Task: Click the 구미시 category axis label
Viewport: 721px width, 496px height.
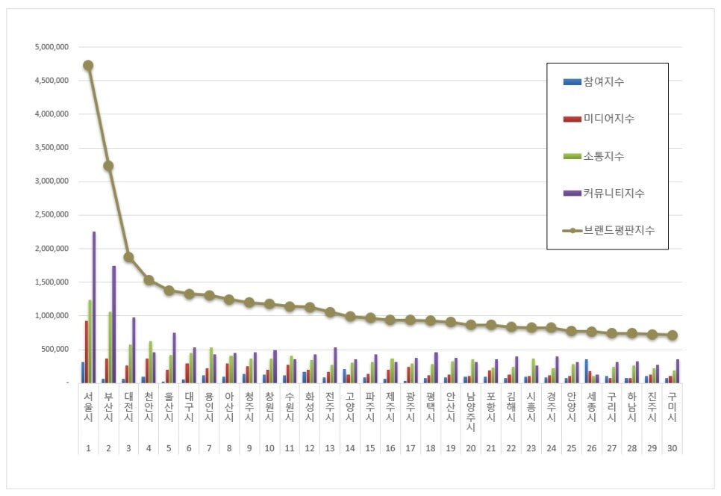Action: (x=672, y=405)
